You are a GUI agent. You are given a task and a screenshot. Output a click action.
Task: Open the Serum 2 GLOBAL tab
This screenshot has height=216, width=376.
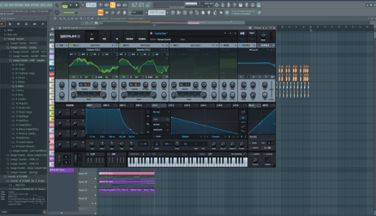[x=142, y=36]
